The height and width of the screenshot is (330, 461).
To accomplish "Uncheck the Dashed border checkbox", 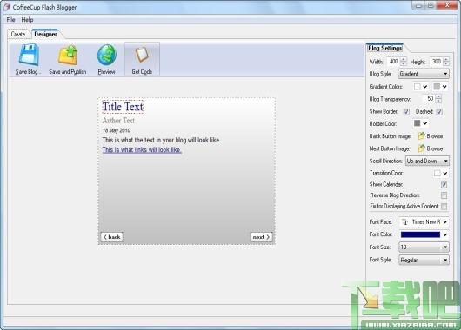I will [439, 111].
